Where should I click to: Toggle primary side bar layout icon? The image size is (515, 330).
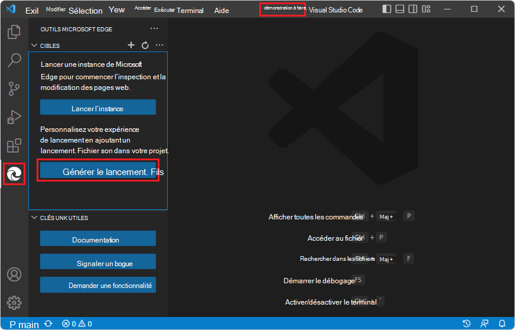point(387,9)
